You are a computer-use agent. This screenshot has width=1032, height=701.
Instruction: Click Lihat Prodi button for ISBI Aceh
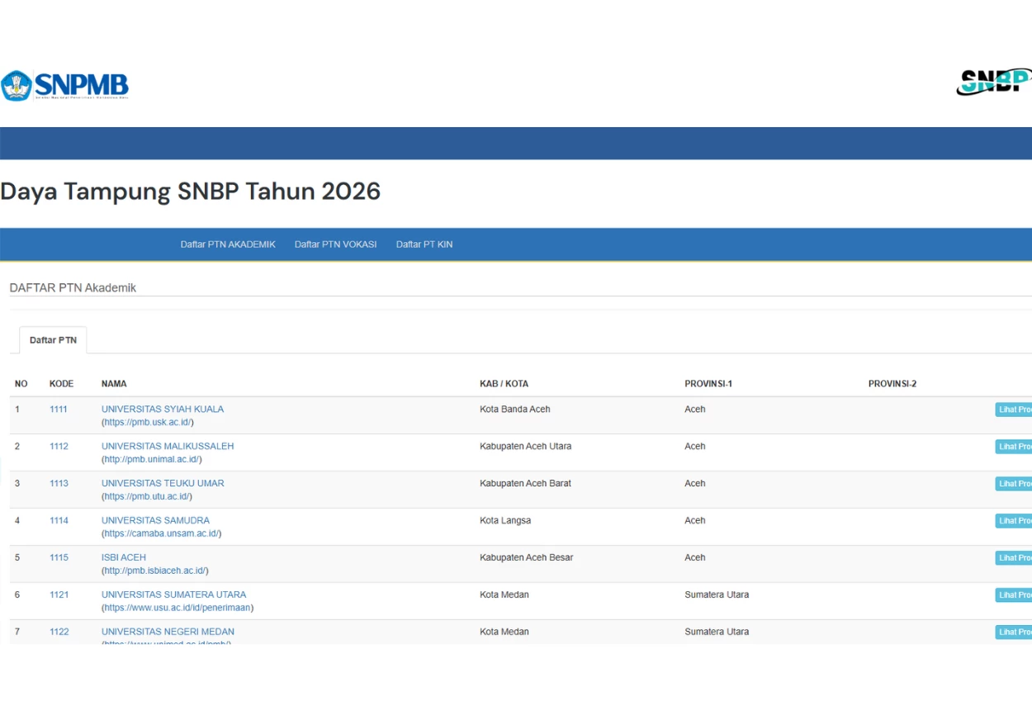point(1014,559)
